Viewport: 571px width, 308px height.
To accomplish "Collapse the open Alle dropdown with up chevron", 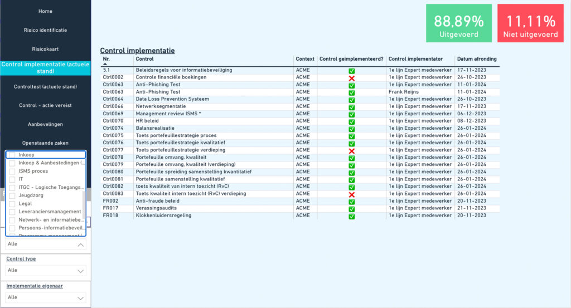I will pyautogui.click(x=80, y=245).
